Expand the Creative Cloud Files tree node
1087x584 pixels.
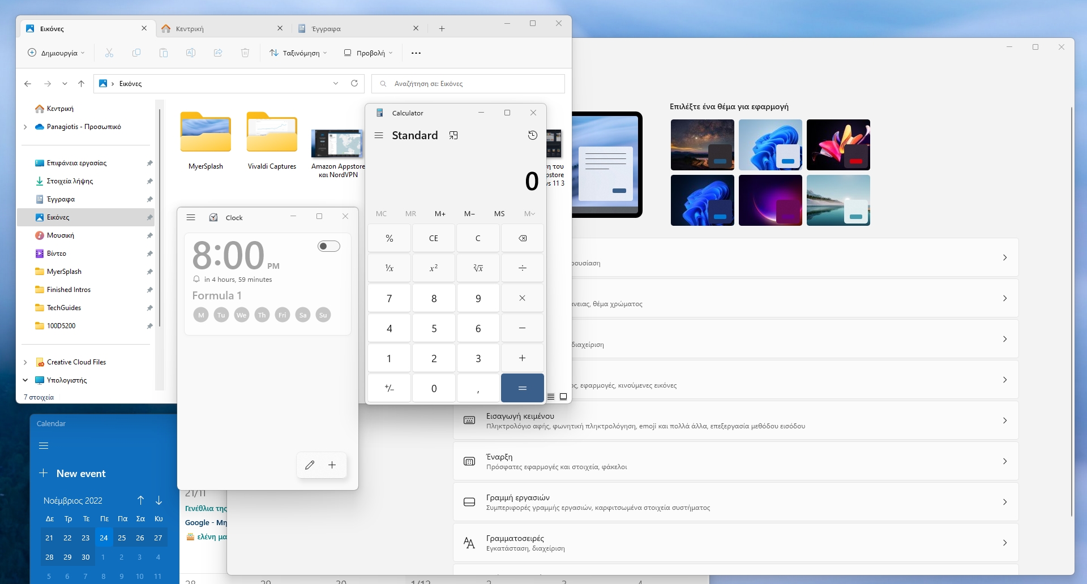pyautogui.click(x=25, y=362)
